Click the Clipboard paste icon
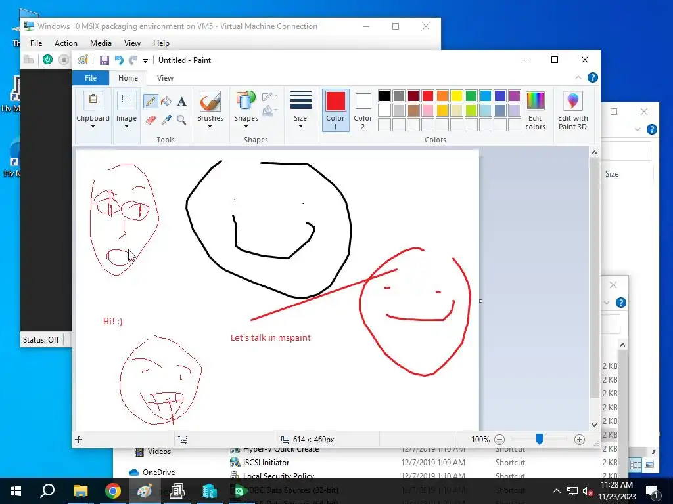 click(x=93, y=100)
